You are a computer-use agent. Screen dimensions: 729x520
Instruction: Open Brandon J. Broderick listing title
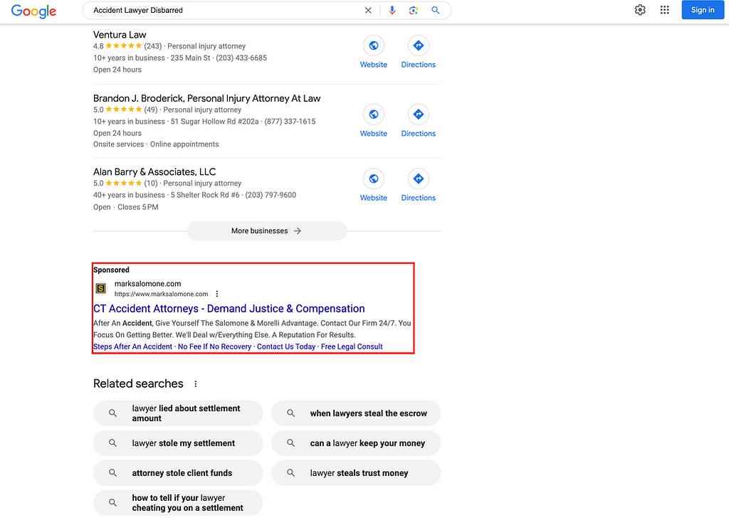[x=207, y=98]
